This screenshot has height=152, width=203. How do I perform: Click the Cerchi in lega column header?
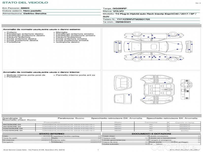pos(184,122)
